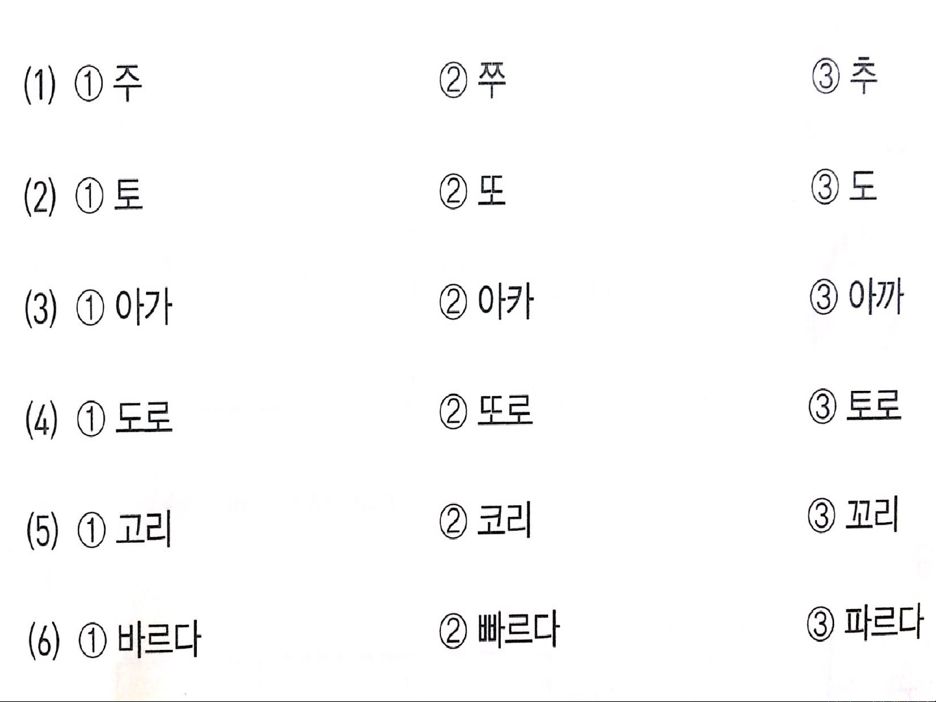Choose circled ② beside 아카
The image size is (936, 702).
(453, 303)
